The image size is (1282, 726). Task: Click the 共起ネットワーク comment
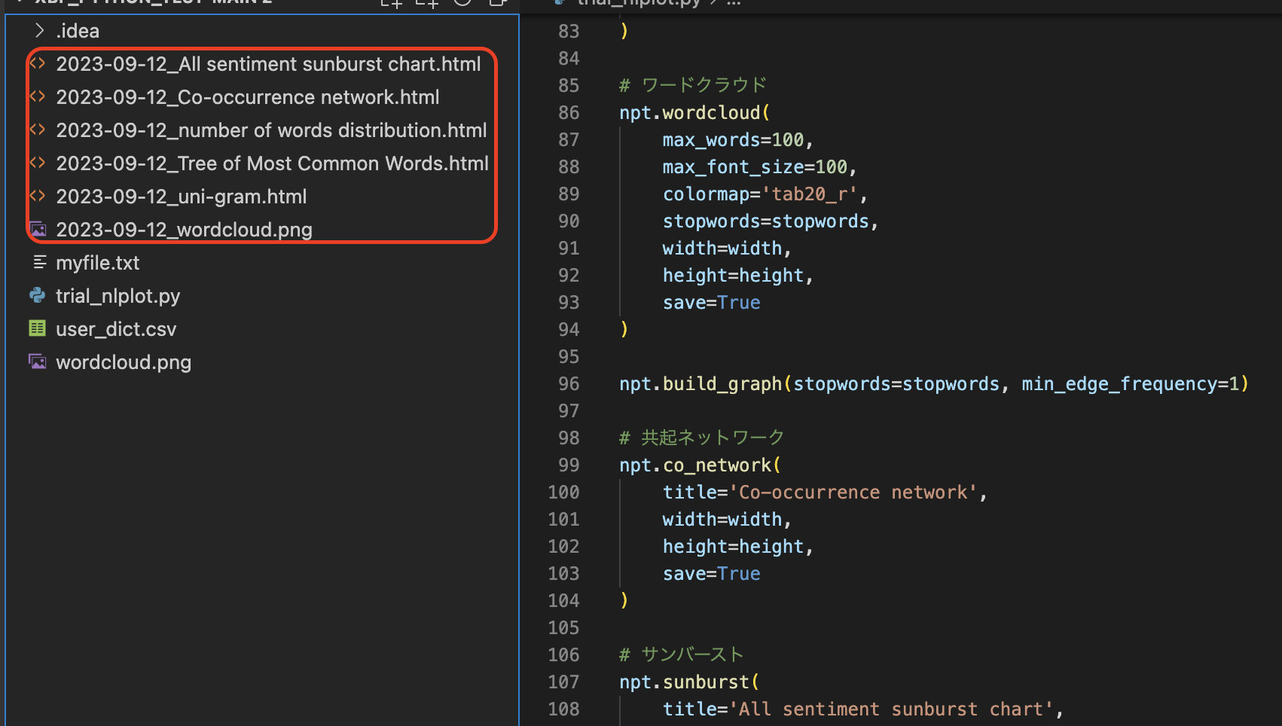coord(702,438)
